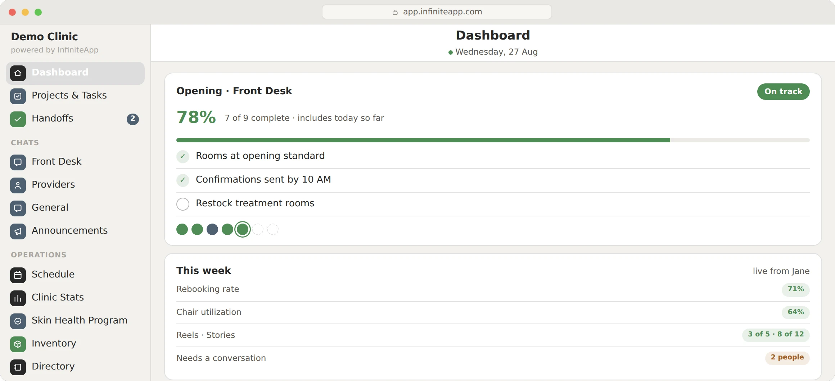Click the Directory book icon
This screenshot has width=835, height=381.
(x=18, y=367)
